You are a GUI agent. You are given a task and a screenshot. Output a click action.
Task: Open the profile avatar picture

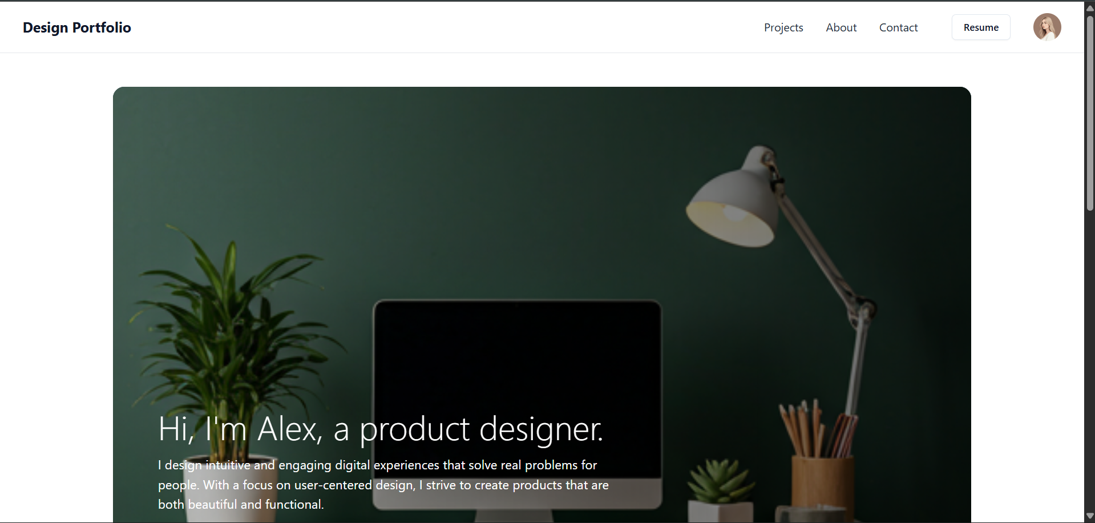tap(1047, 27)
